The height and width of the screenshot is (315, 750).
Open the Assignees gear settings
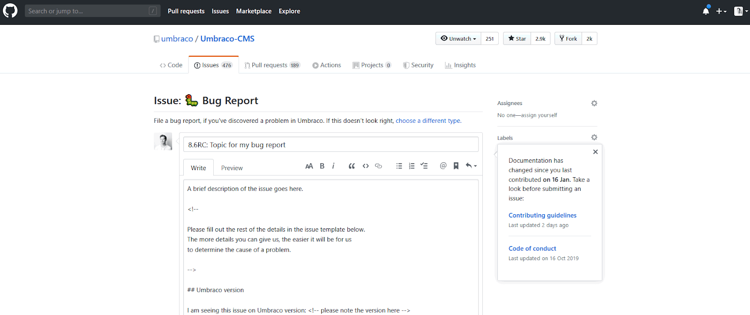(594, 103)
